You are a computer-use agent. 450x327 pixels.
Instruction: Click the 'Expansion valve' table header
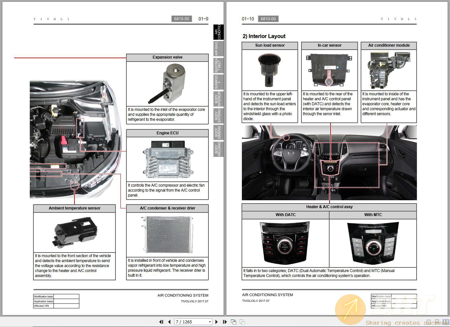(x=167, y=57)
